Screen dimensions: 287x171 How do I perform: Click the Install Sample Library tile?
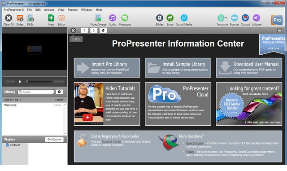pyautogui.click(x=178, y=68)
